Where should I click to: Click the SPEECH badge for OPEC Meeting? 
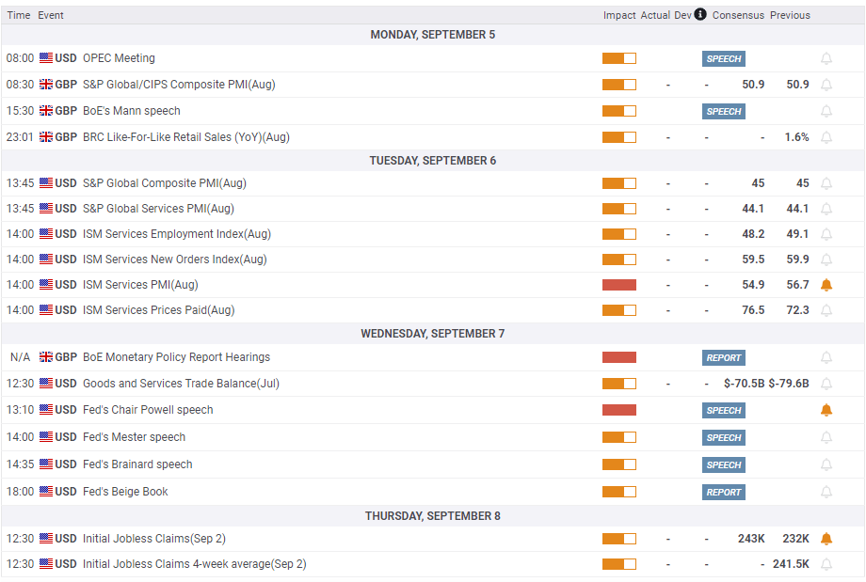tap(723, 58)
